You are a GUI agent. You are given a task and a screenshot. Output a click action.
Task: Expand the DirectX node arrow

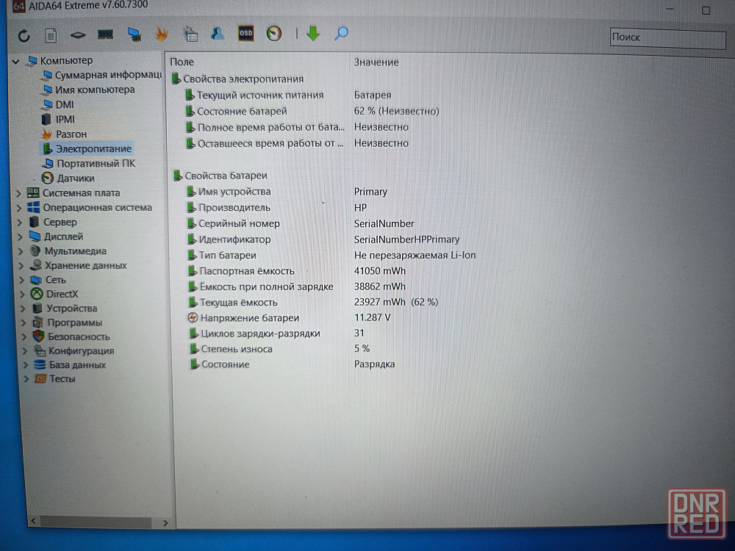click(x=22, y=295)
